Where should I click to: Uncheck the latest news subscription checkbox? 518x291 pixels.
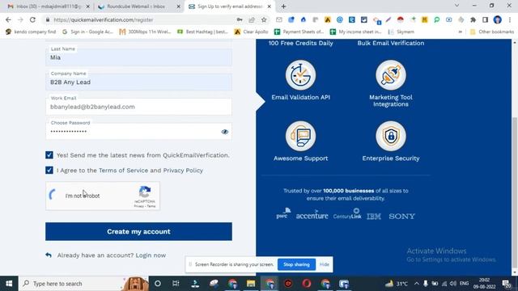(x=49, y=155)
